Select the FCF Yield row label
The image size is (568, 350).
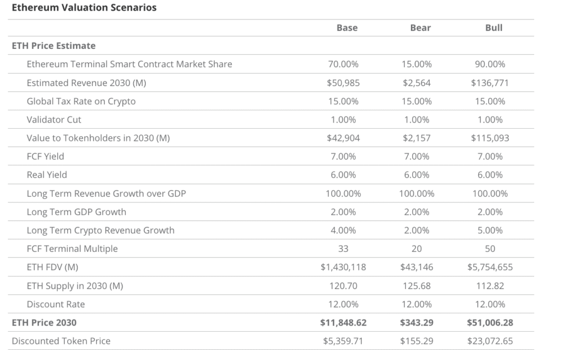45,156
